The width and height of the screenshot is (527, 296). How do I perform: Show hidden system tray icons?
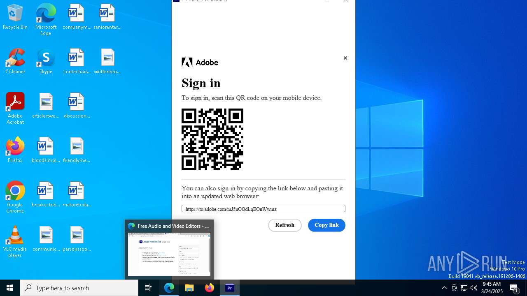coord(444,288)
